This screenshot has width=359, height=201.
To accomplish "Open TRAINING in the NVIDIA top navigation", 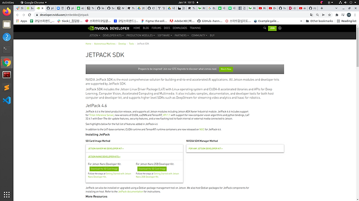I will pos(195,28).
